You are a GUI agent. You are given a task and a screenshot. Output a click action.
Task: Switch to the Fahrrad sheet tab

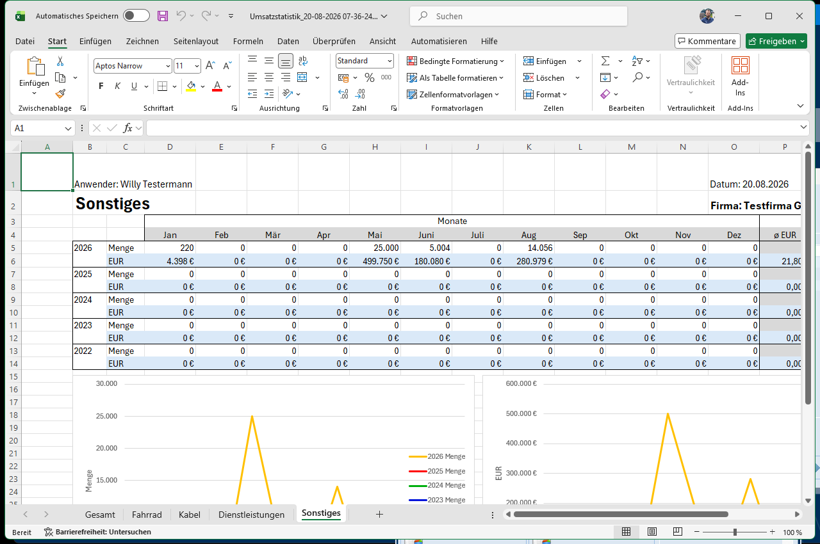click(x=147, y=515)
